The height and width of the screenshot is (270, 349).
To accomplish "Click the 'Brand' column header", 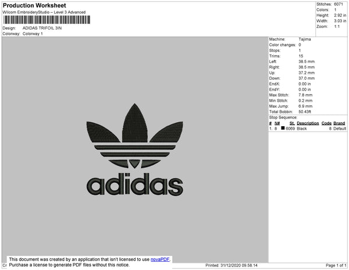I will pyautogui.click(x=339, y=123).
